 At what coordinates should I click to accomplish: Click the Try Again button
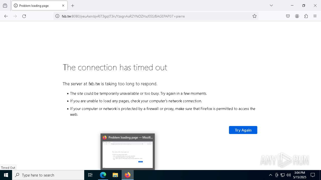point(243,130)
